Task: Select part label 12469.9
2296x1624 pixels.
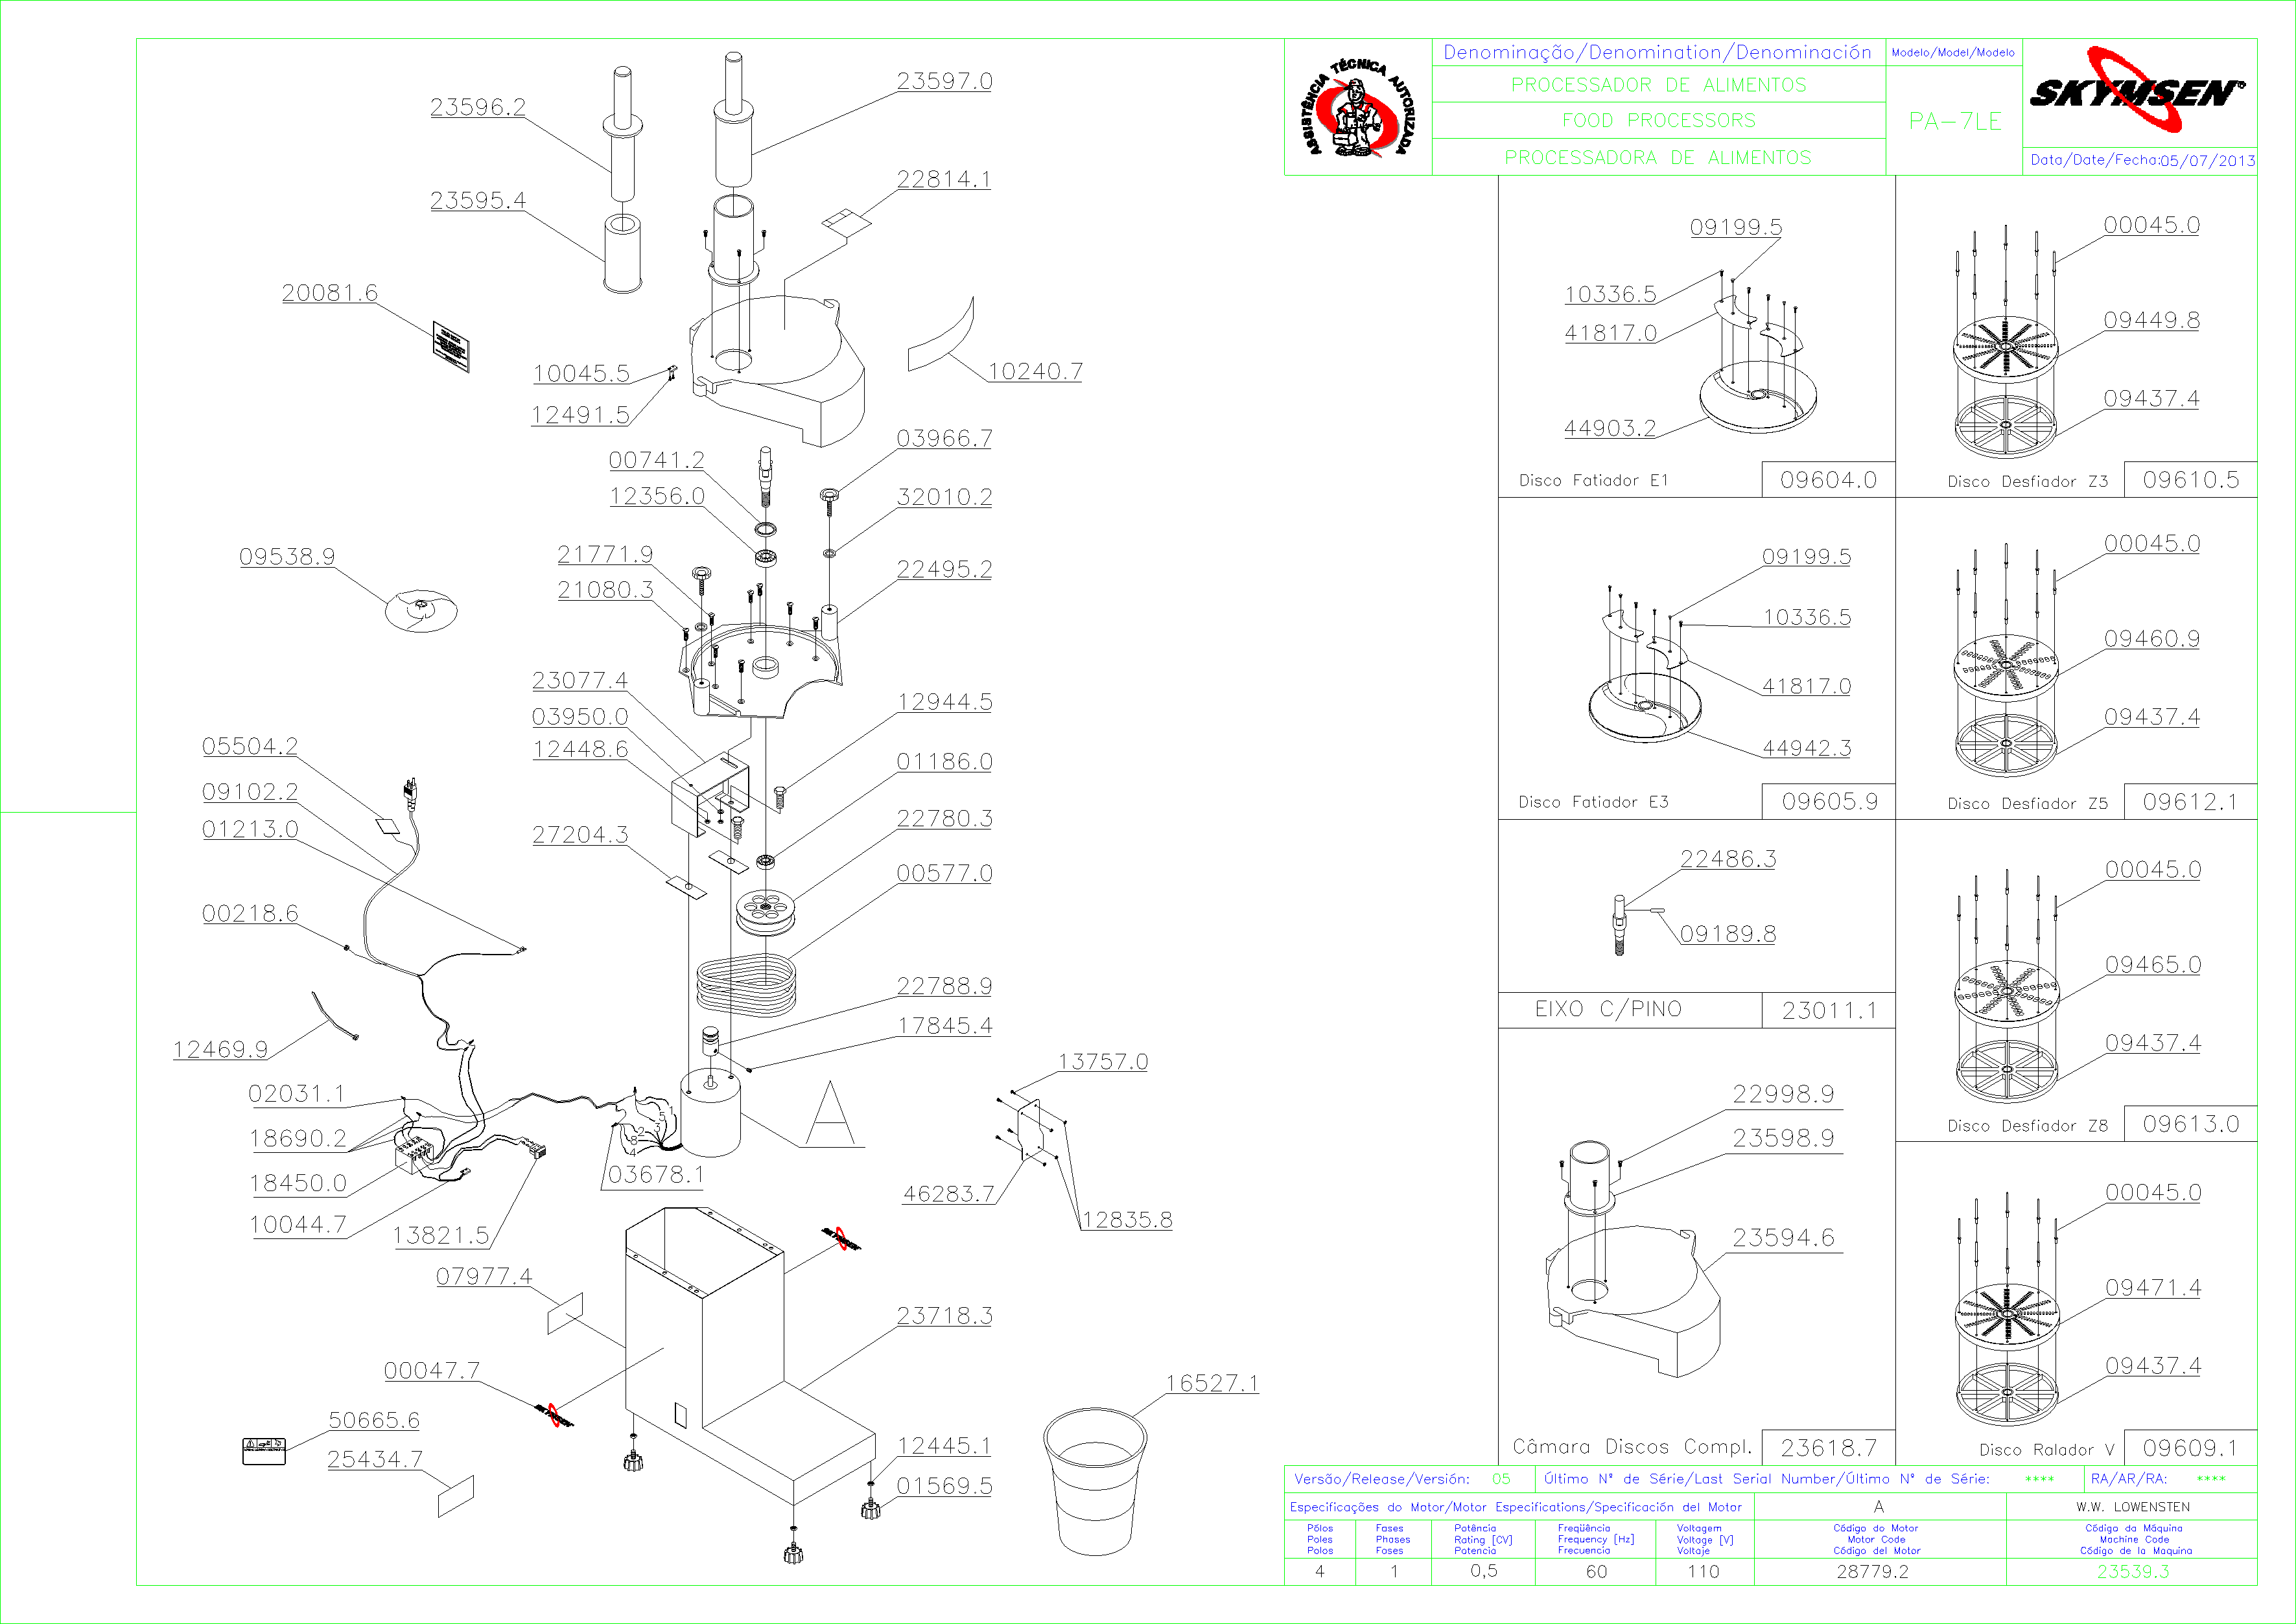Action: tap(221, 1050)
